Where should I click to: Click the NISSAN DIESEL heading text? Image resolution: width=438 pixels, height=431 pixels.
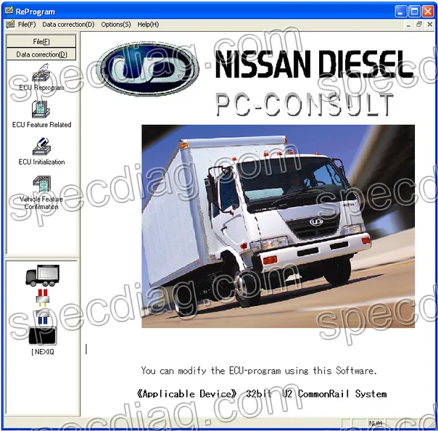click(x=314, y=65)
